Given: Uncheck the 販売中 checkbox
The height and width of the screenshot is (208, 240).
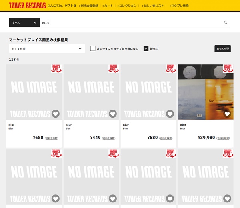Looking at the screenshot, I should [x=146, y=48].
